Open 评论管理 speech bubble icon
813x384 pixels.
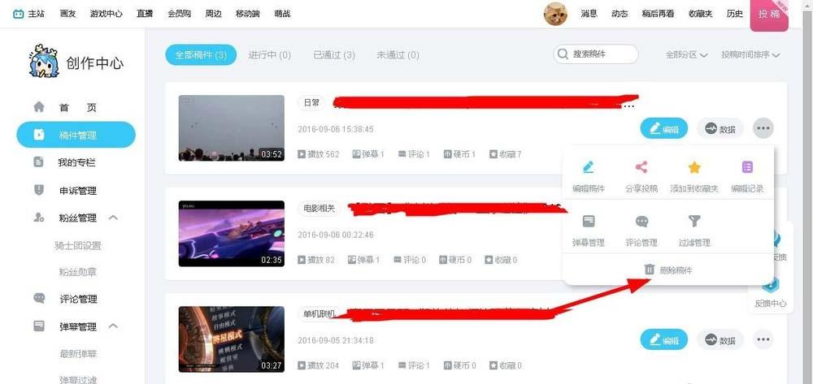tap(641, 222)
